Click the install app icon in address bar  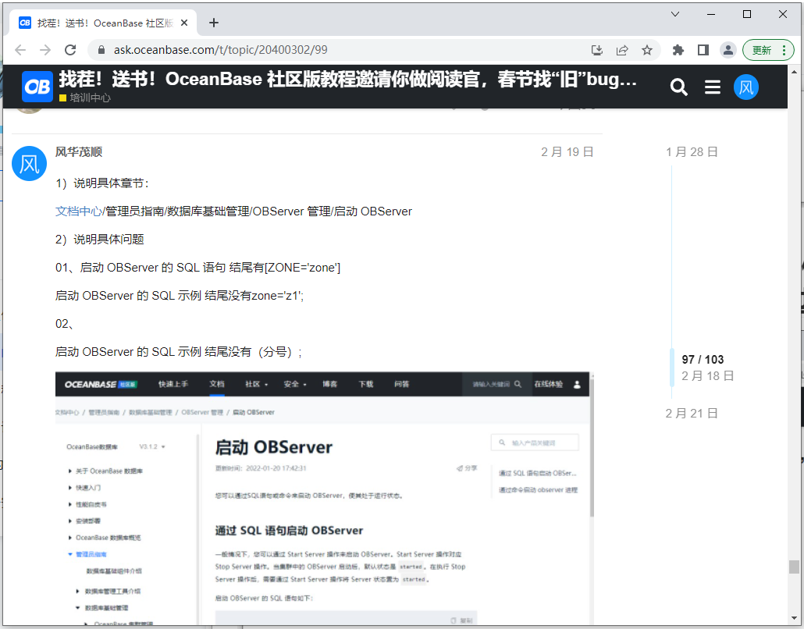pyautogui.click(x=597, y=50)
